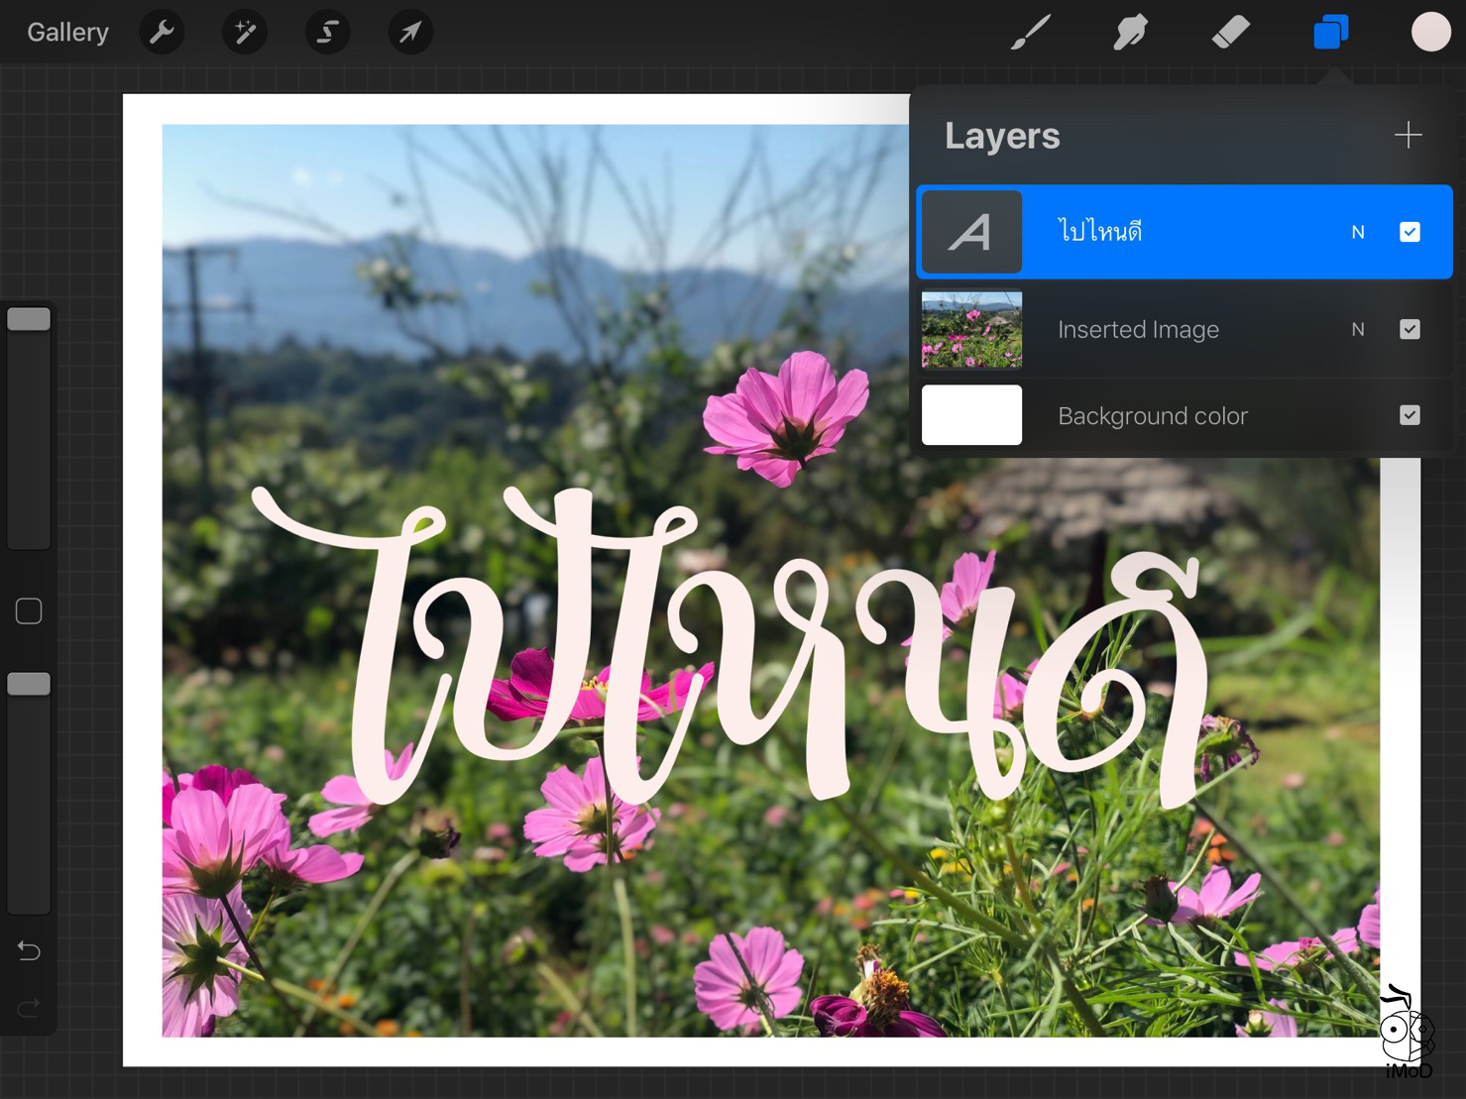Open the active color picker circle
This screenshot has width=1466, height=1099.
point(1430,31)
